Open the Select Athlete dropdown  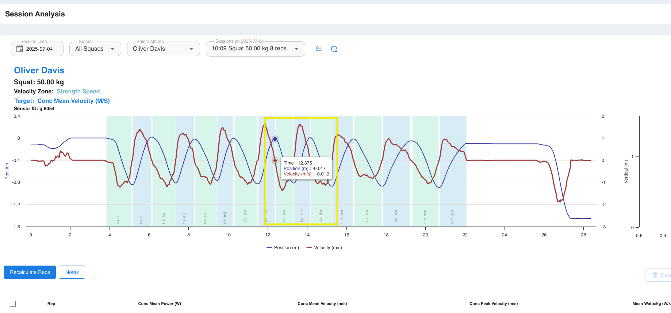164,49
